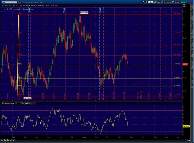Click the $84.245 Fibonacci level label
Image resolution: width=194 pixels, height=143 pixels.
[177, 13]
